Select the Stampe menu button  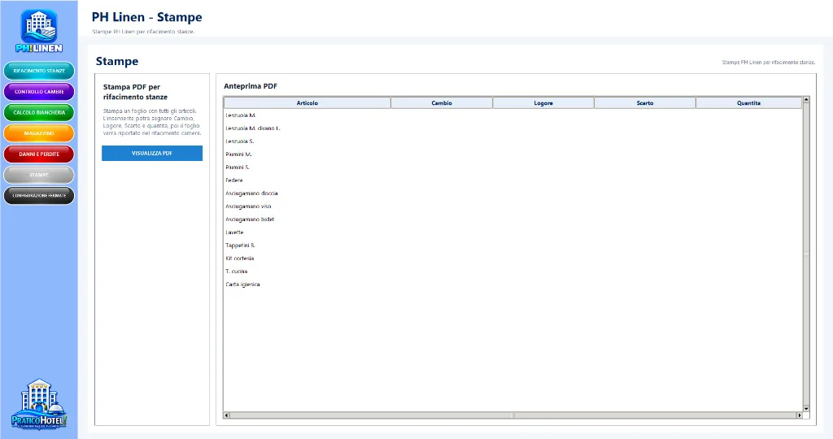[39, 175]
